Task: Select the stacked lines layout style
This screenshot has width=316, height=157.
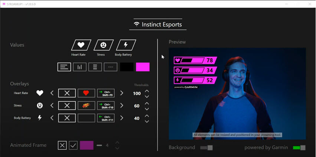Action: [x=95, y=67]
